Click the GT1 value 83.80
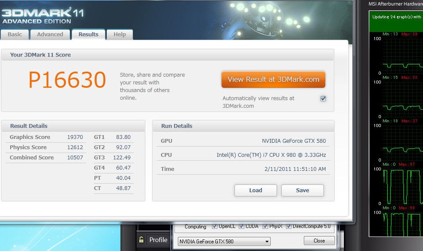 pos(123,137)
